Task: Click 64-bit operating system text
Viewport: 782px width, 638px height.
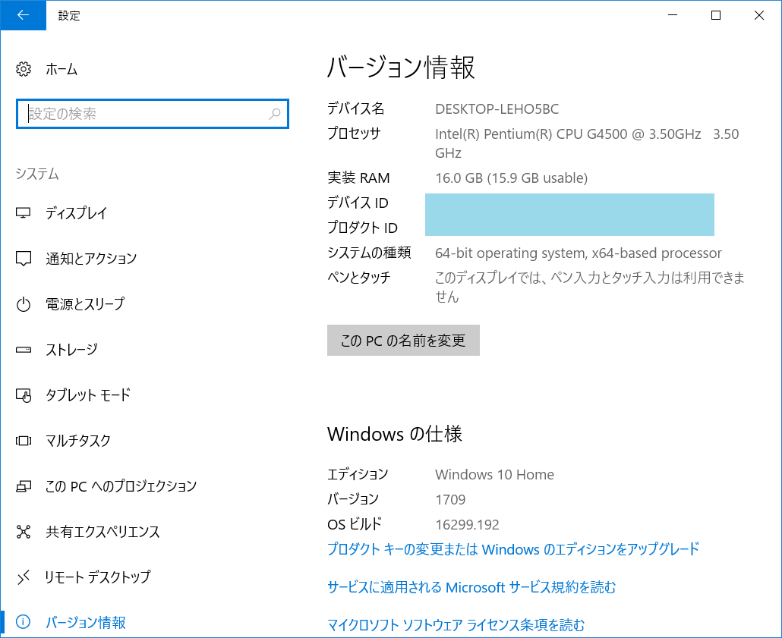Action: [578, 253]
